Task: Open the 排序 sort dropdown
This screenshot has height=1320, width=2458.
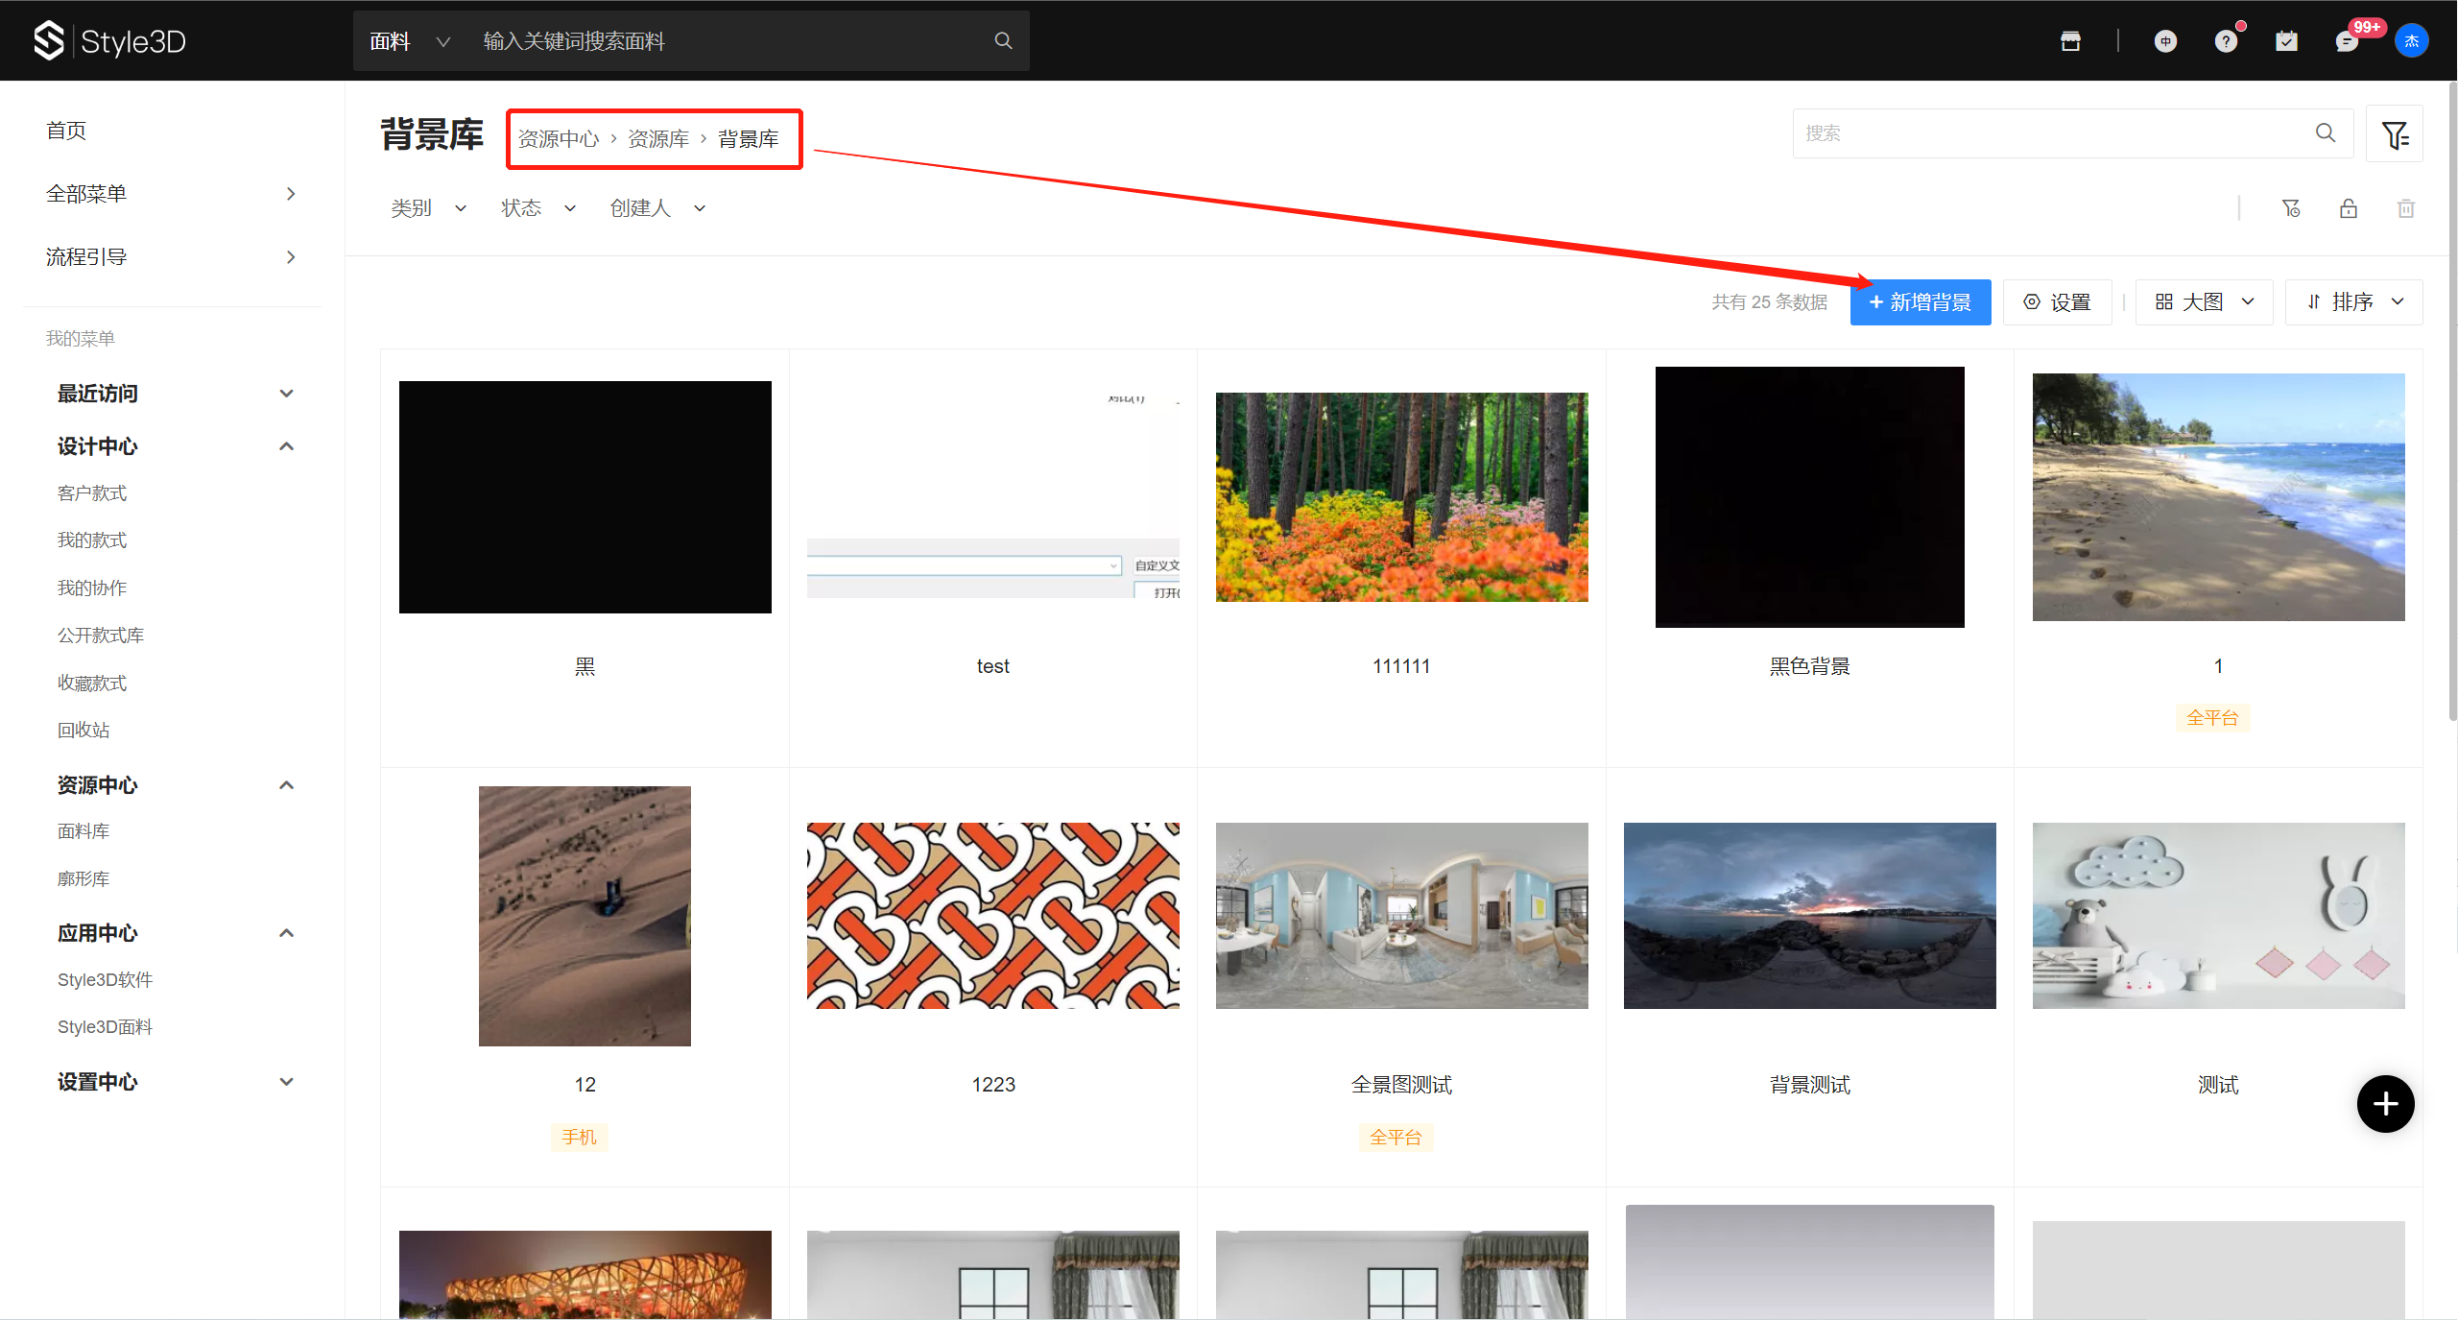Action: pyautogui.click(x=2353, y=302)
